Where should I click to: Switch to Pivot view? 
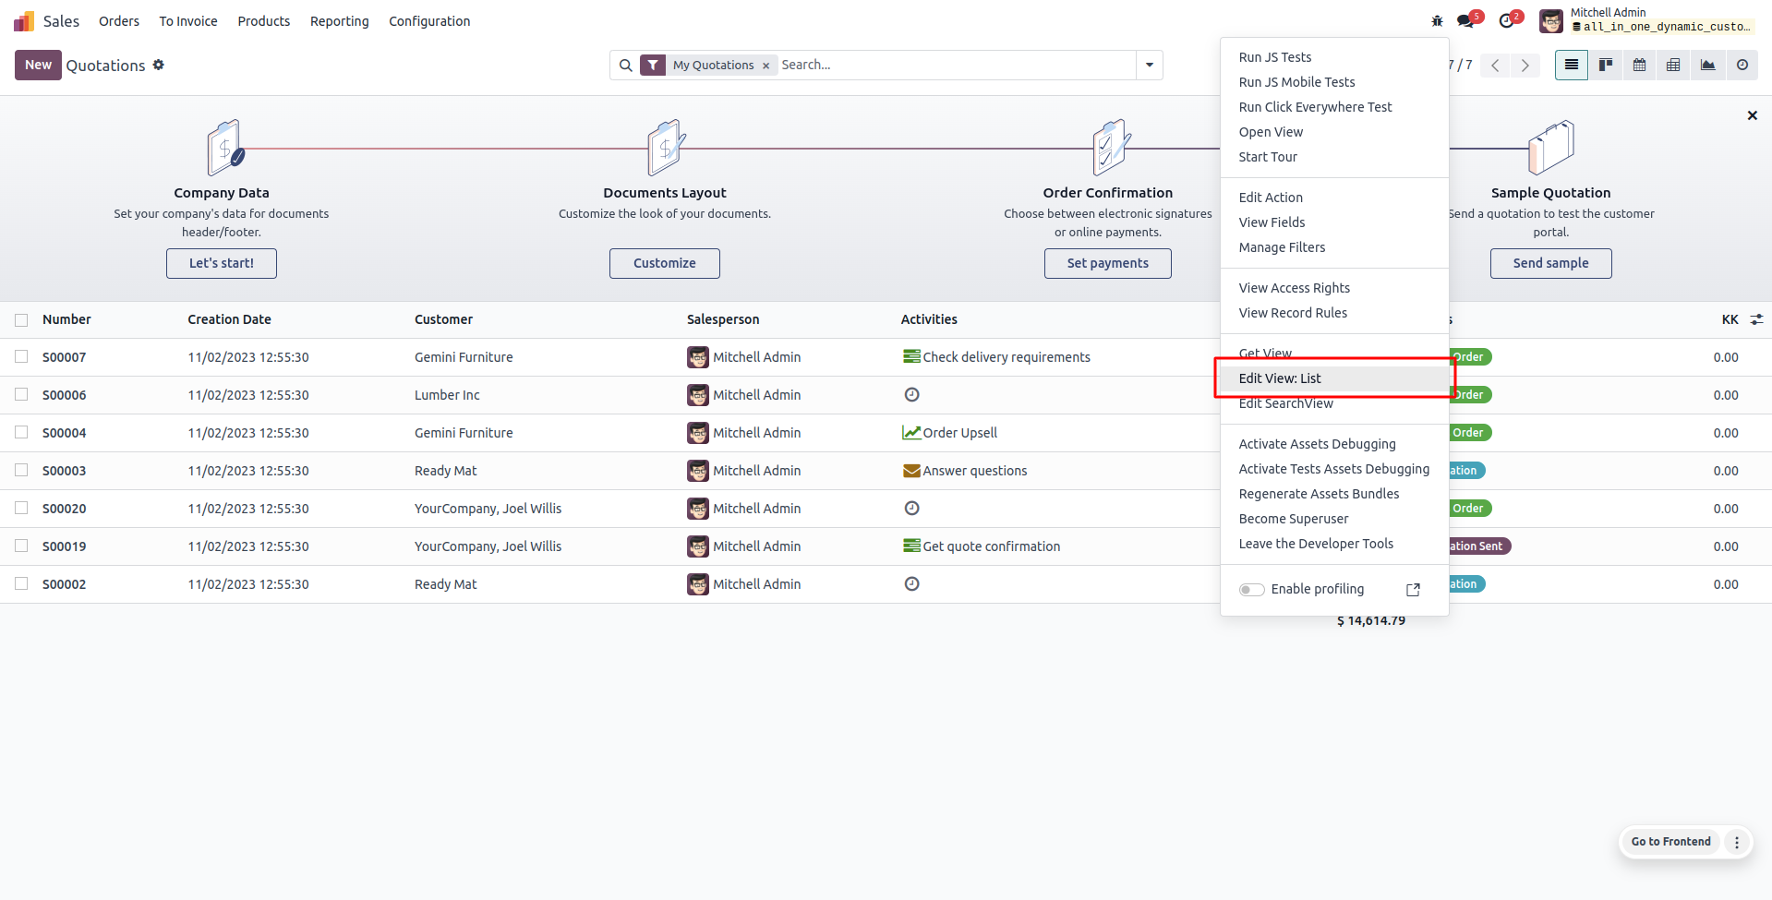[x=1673, y=65]
